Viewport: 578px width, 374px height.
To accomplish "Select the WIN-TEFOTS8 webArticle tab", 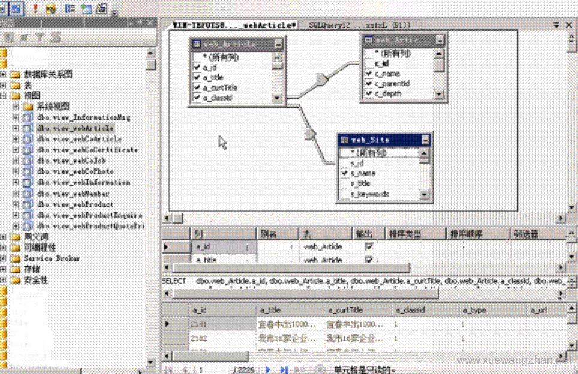I will tap(234, 25).
